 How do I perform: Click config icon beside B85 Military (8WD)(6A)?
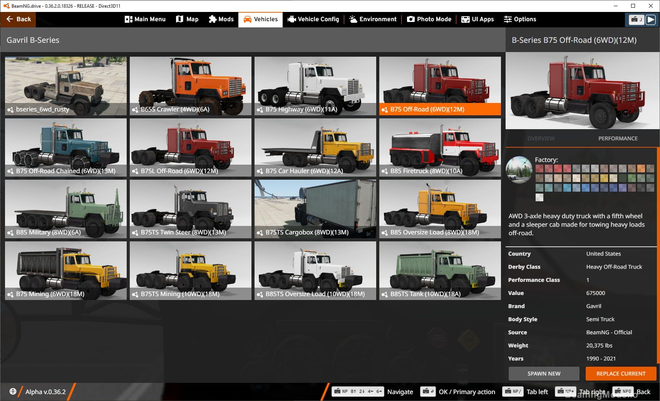[10, 233]
